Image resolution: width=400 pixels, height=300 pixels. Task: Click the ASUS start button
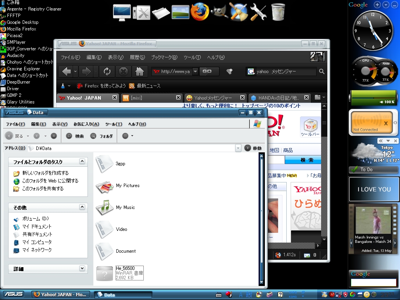pos(14,295)
